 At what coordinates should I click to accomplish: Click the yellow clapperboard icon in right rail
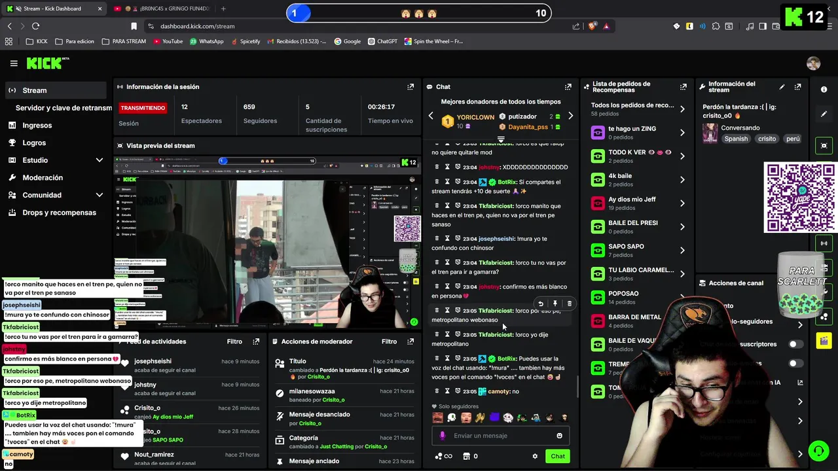pos(824,340)
